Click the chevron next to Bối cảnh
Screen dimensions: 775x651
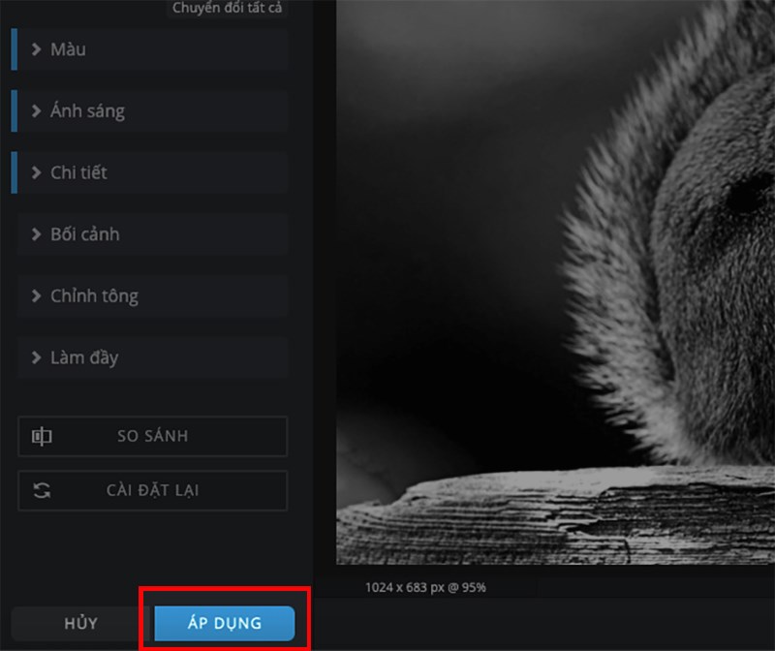(36, 235)
